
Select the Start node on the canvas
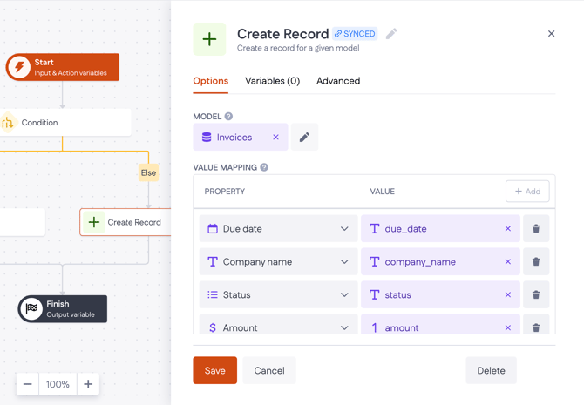coord(63,67)
